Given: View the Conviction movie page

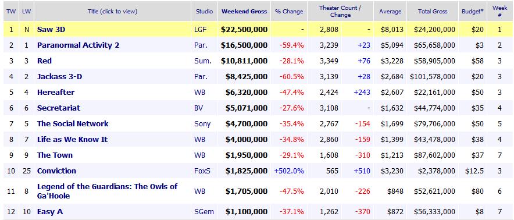Looking at the screenshot, I should point(56,171).
